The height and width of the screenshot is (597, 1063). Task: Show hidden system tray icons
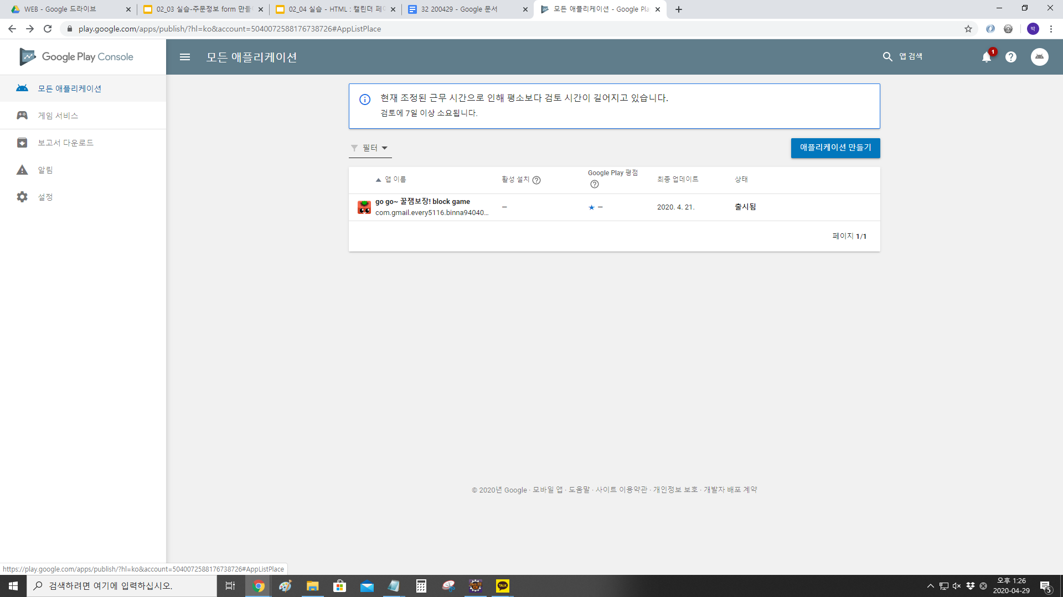click(x=931, y=586)
